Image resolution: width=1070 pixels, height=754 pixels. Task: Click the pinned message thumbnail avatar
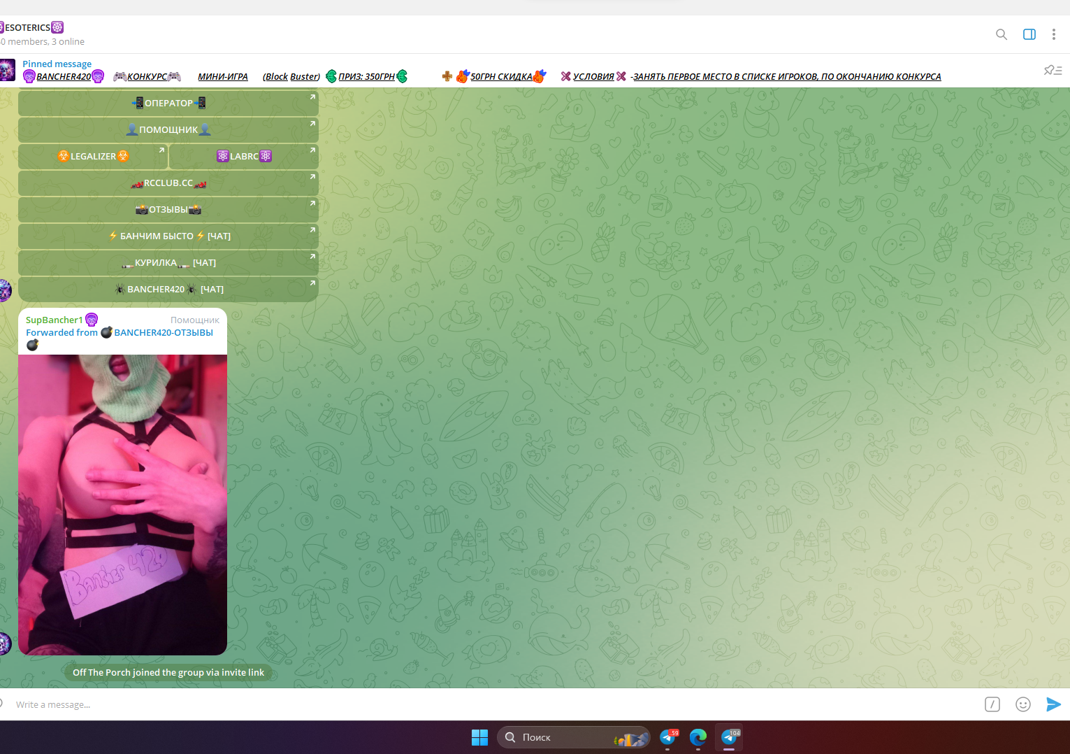7,70
